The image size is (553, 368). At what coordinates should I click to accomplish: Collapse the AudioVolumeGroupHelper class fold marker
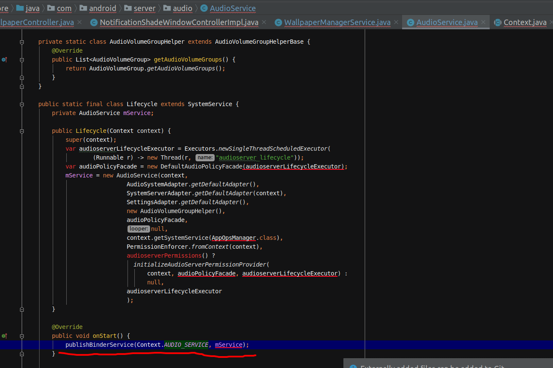tap(22, 42)
